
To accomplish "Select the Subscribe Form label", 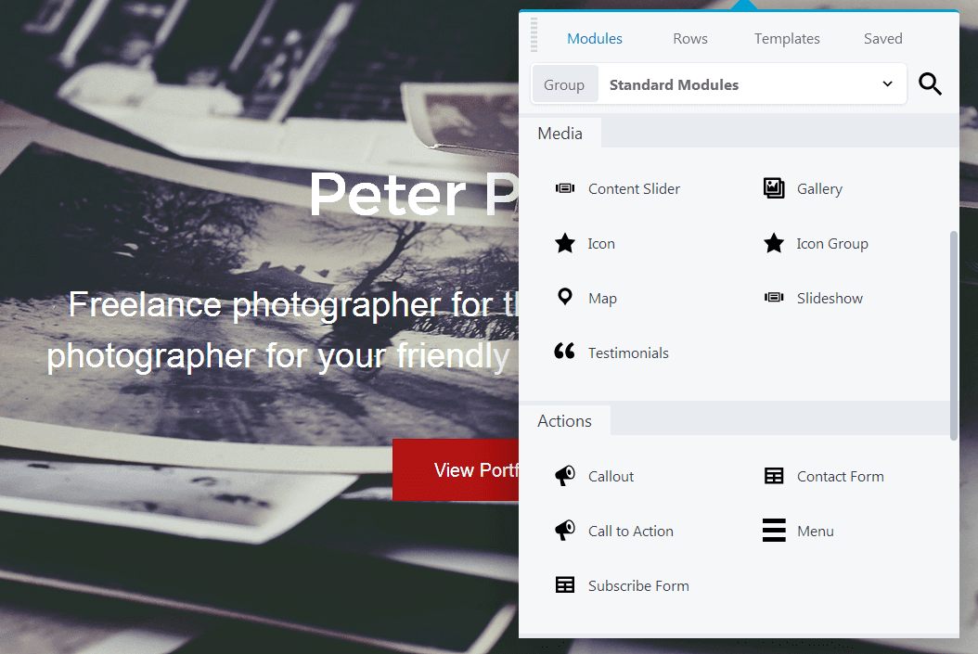I will coord(638,586).
